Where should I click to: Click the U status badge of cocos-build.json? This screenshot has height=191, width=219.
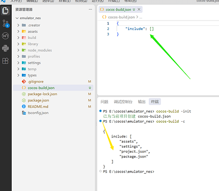[x=90, y=88]
